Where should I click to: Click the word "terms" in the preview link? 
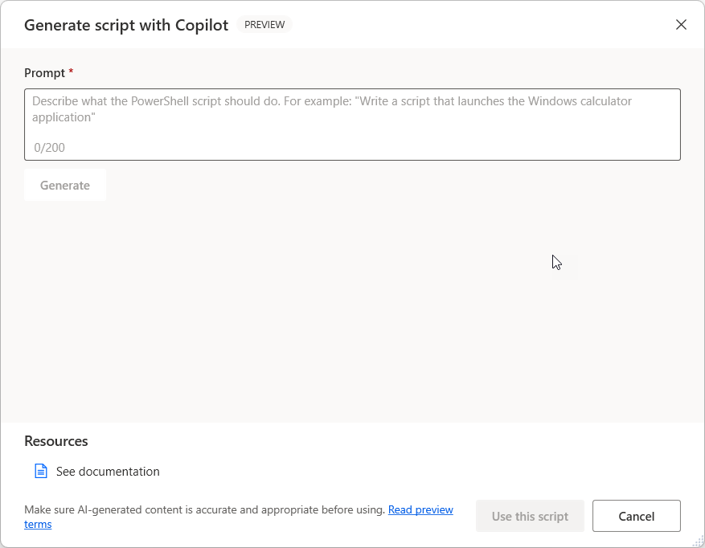point(38,525)
